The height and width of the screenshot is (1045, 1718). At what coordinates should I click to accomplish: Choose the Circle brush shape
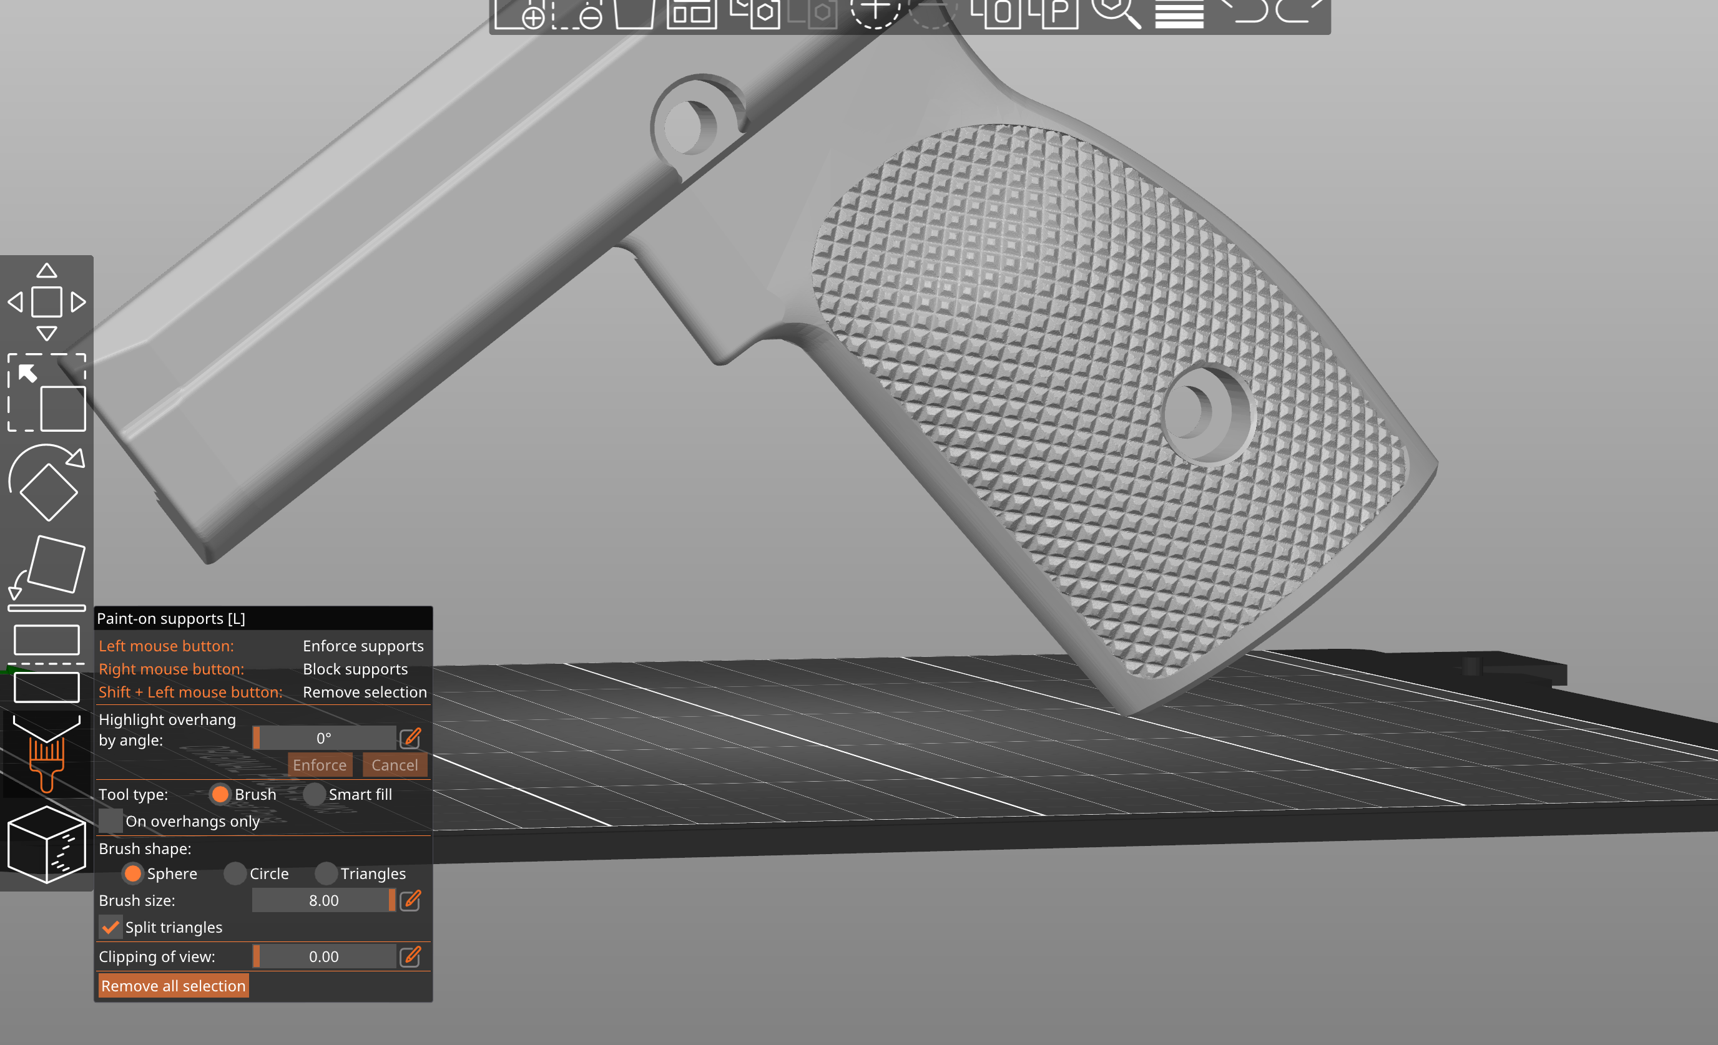coord(235,873)
